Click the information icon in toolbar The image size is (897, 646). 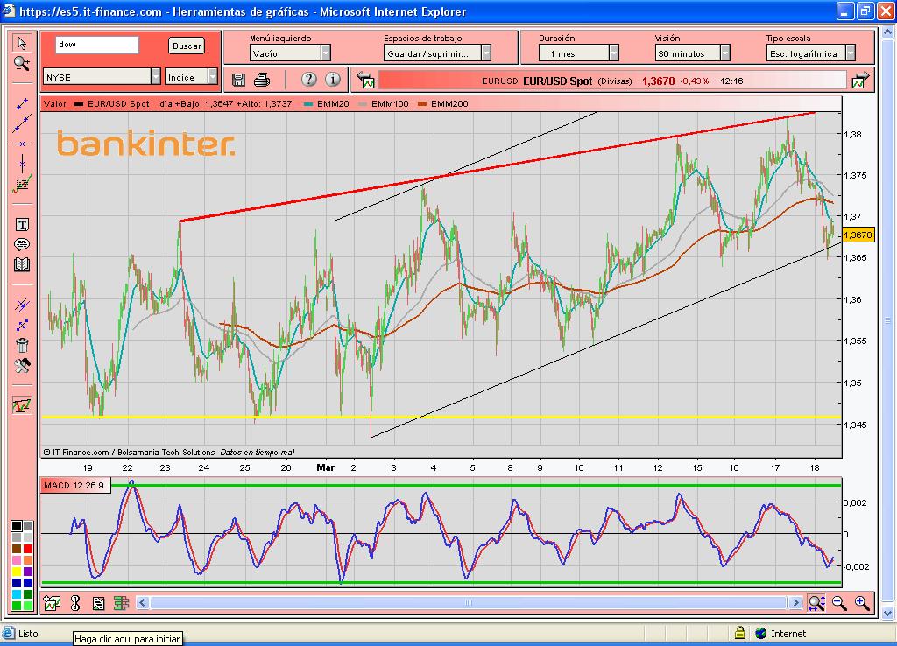332,80
